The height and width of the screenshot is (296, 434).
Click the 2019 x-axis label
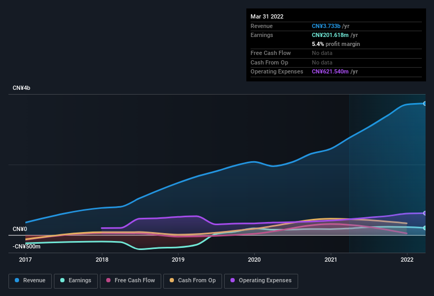coord(178,260)
